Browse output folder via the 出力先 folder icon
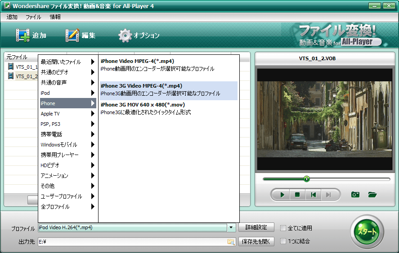 pyautogui.click(x=231, y=242)
